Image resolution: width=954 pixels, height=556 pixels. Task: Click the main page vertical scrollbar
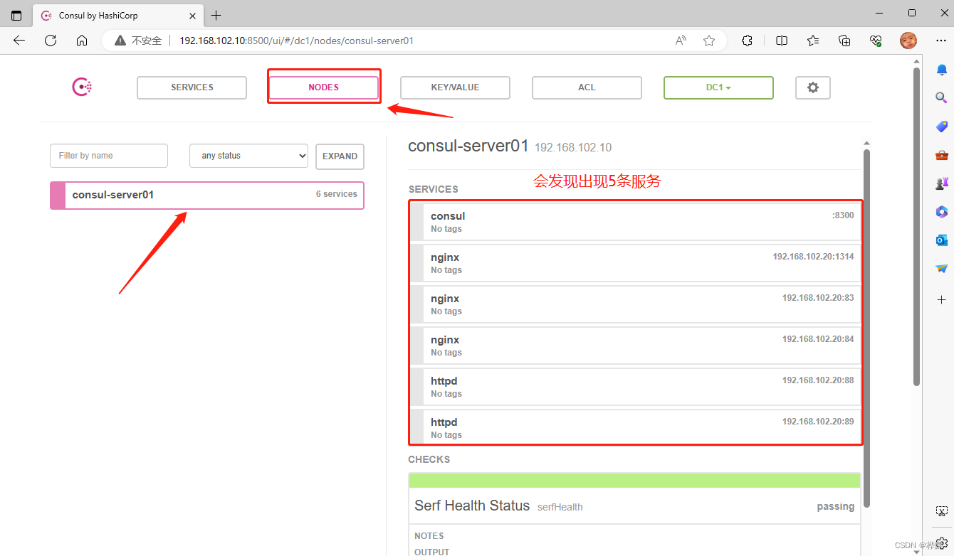click(917, 226)
